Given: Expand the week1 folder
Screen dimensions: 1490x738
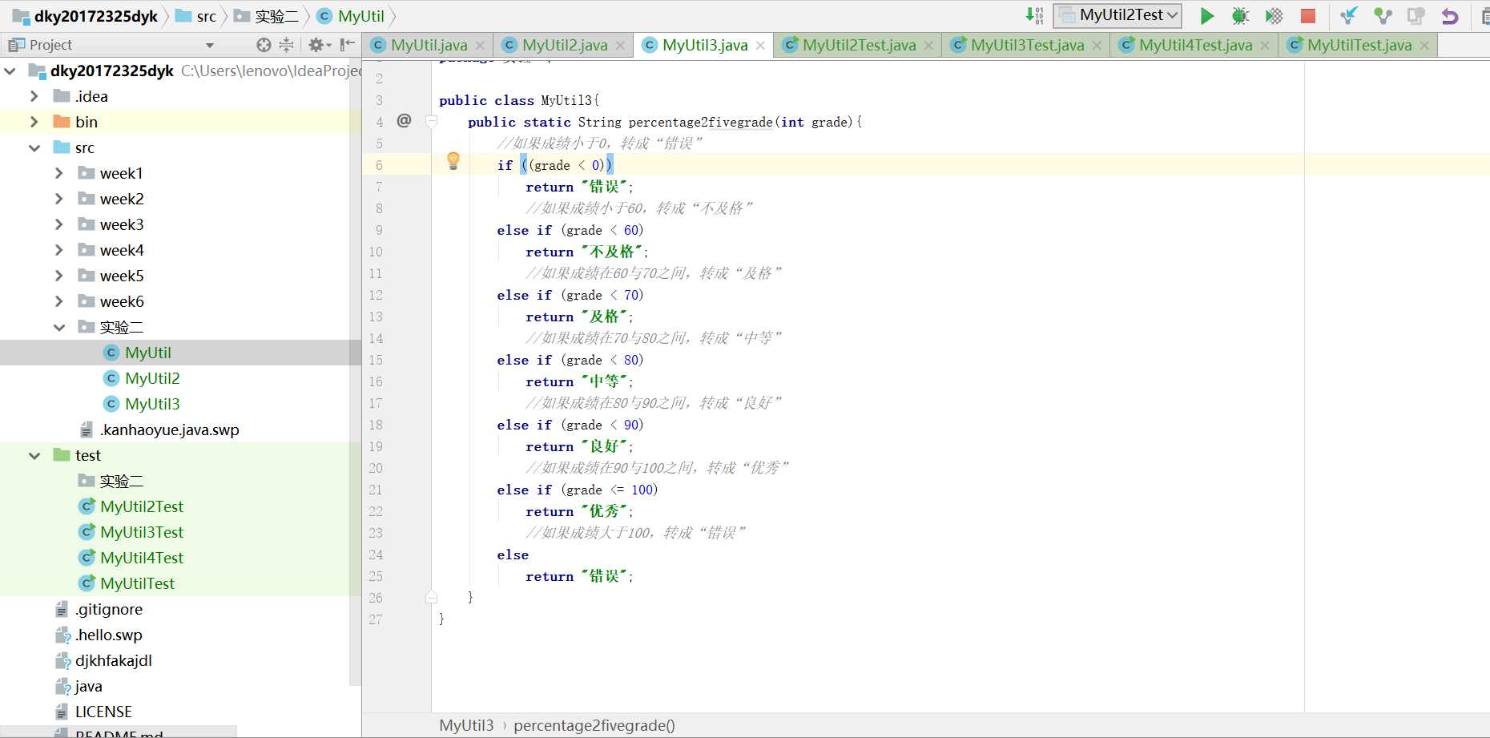Looking at the screenshot, I should click(58, 173).
